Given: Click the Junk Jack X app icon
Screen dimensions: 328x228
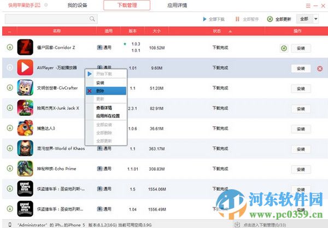Looking at the screenshot, I should 25,108.
